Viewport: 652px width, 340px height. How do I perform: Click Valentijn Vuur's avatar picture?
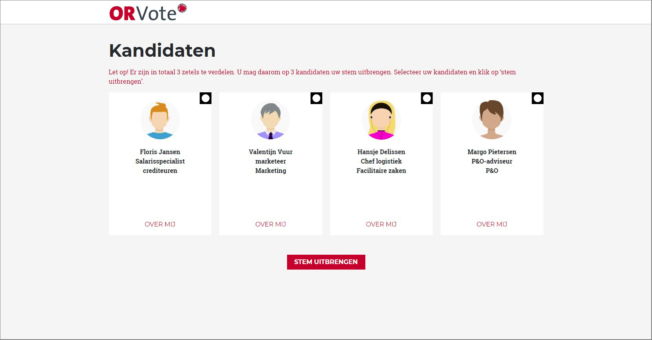tap(271, 120)
